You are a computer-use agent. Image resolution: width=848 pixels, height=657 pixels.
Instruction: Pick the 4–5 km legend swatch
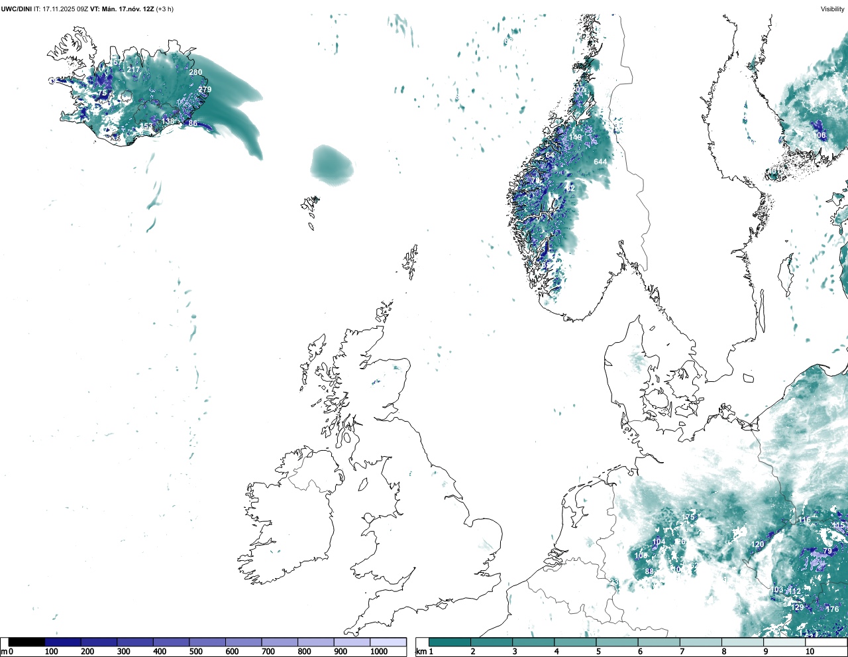pyautogui.click(x=575, y=642)
